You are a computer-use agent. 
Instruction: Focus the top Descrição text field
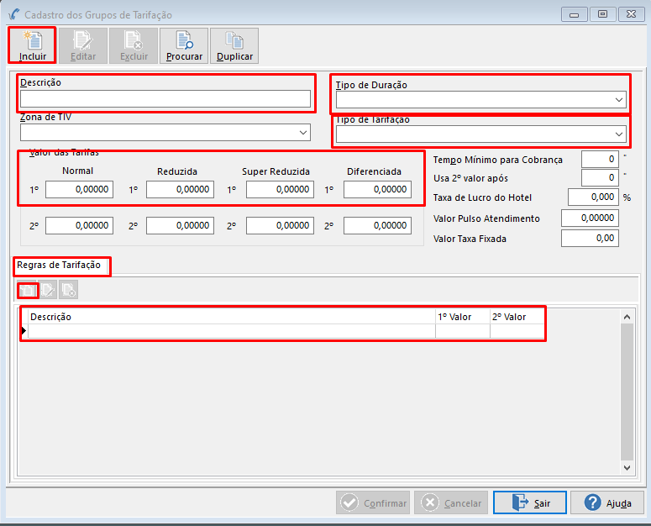click(x=165, y=99)
